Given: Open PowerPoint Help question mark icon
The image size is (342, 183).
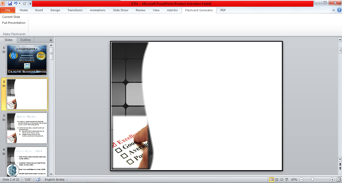Looking at the screenshot, I should tap(339, 10).
